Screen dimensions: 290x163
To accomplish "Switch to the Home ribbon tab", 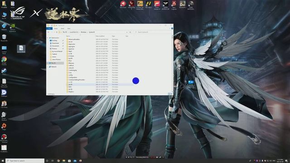I will point(56,29).
